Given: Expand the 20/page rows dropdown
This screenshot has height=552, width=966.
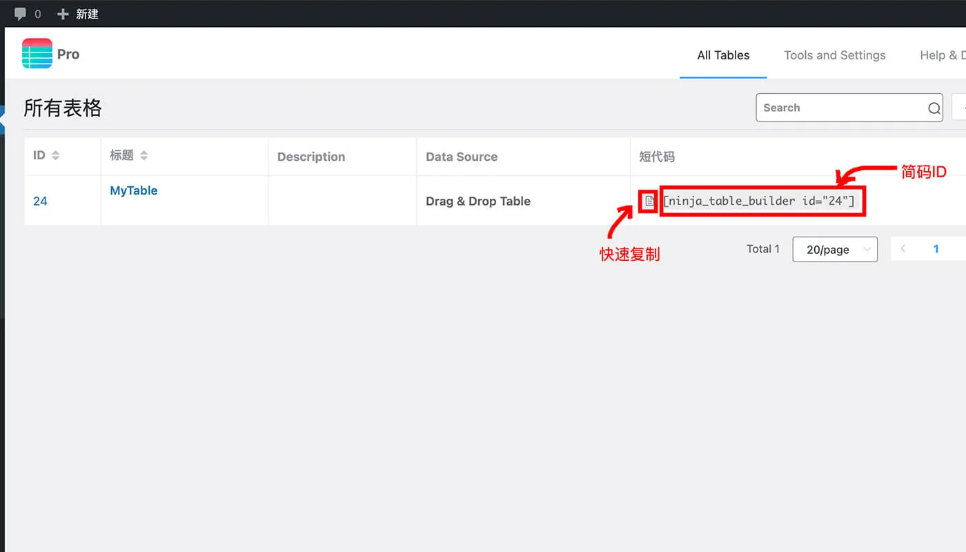Looking at the screenshot, I should pos(835,250).
